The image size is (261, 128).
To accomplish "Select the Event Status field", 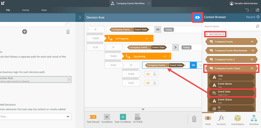I will coord(232,101).
